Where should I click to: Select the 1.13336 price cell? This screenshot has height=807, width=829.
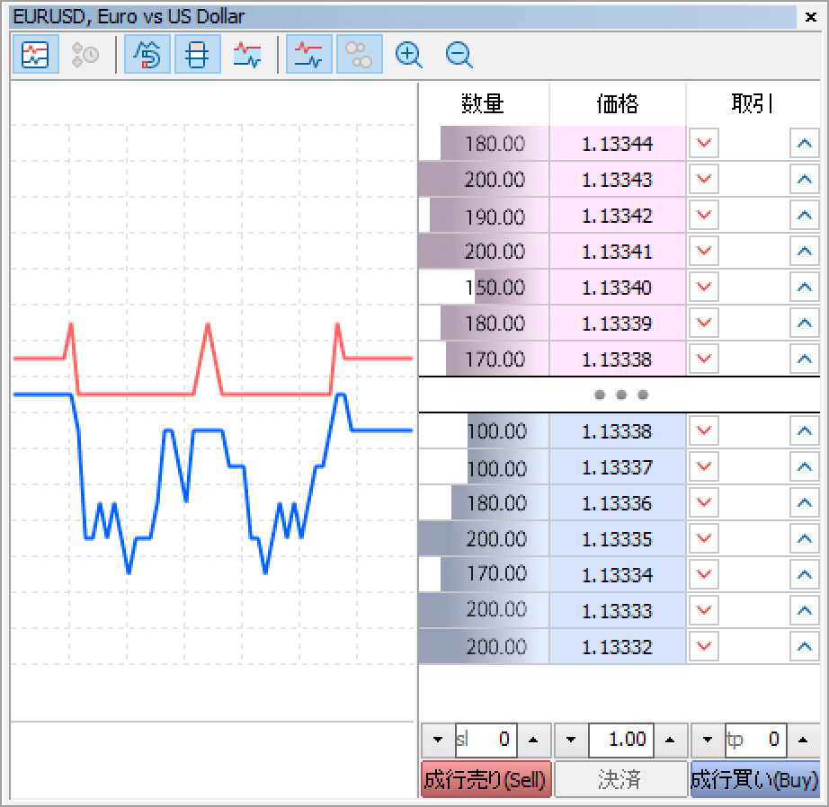pyautogui.click(x=618, y=502)
